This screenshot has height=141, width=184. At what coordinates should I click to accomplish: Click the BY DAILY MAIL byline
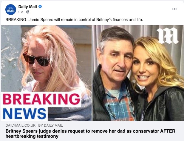coord(50,125)
